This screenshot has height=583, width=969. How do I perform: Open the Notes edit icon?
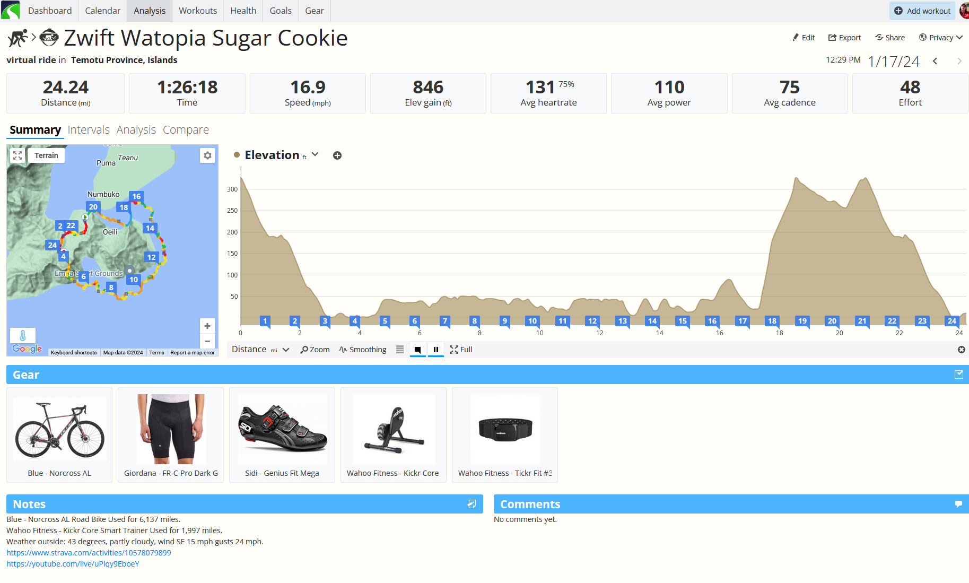click(472, 504)
